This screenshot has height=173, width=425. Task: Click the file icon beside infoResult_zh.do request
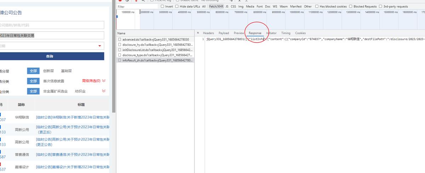[120, 60]
